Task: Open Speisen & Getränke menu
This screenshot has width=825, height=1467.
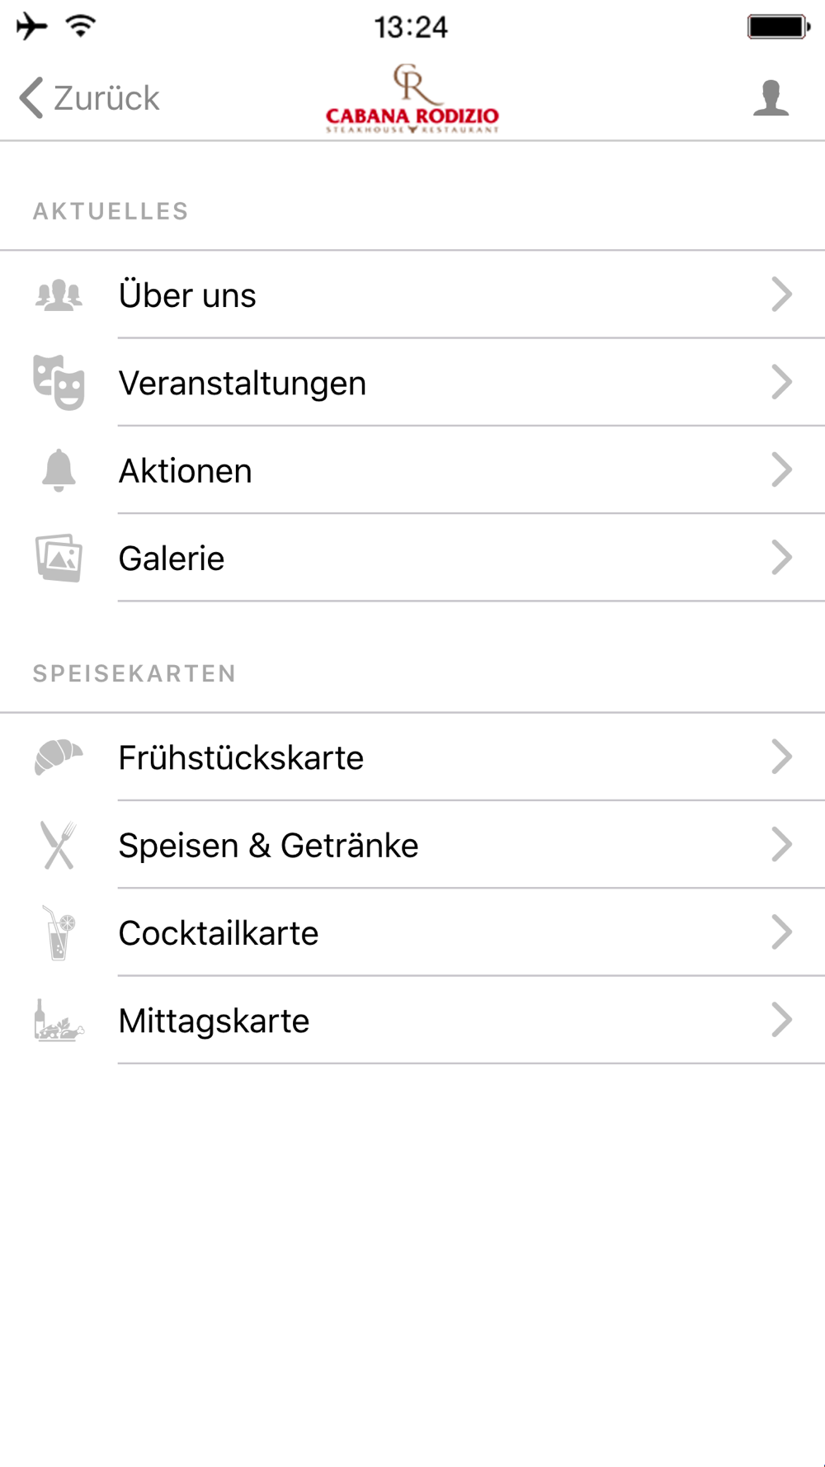Action: (x=268, y=846)
